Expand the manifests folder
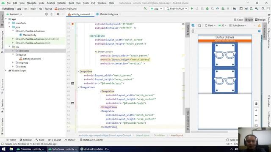 coord(9,23)
